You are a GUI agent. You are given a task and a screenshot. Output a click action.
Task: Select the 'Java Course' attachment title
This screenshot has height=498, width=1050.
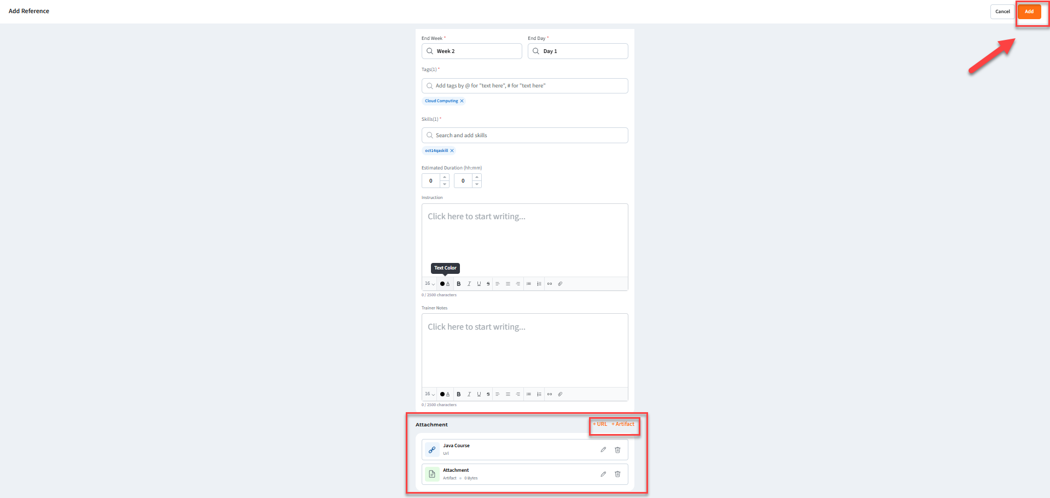click(456, 446)
